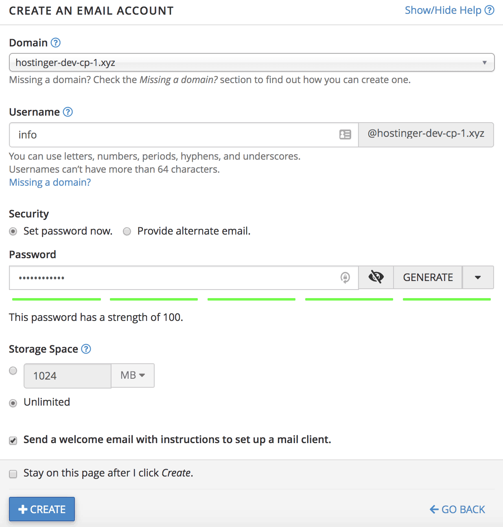The width and height of the screenshot is (503, 527).
Task: Click the Domain help question mark icon
Action: 56,43
